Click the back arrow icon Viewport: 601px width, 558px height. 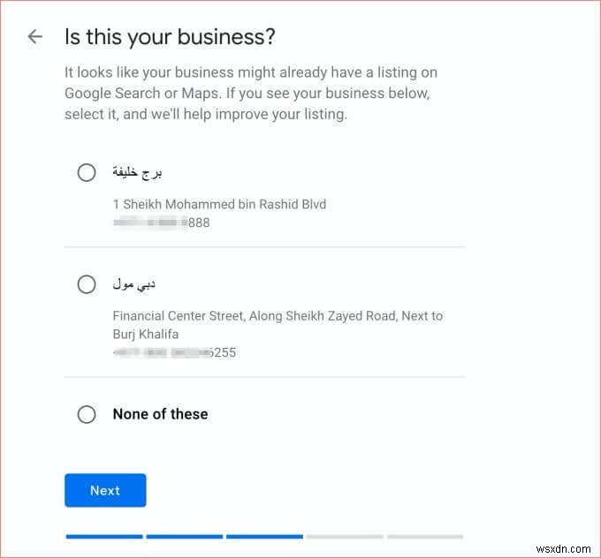pyautogui.click(x=34, y=37)
